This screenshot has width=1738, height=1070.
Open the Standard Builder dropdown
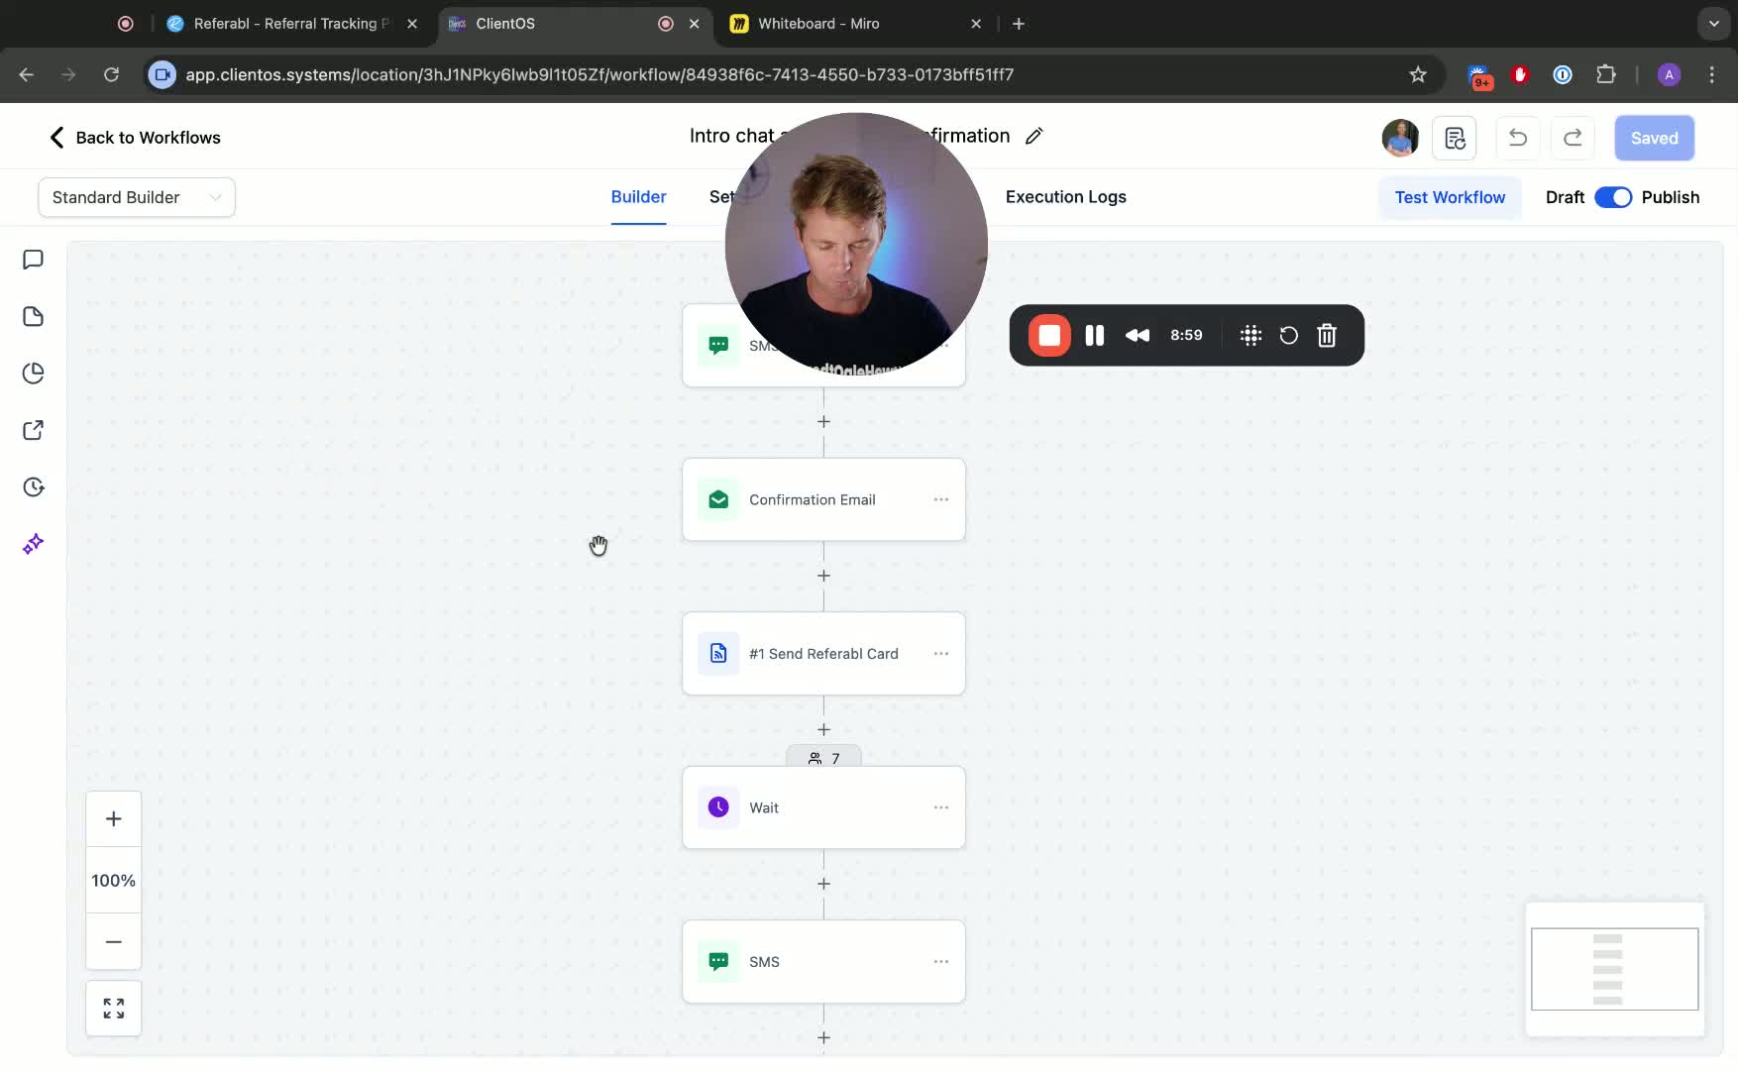[137, 197]
